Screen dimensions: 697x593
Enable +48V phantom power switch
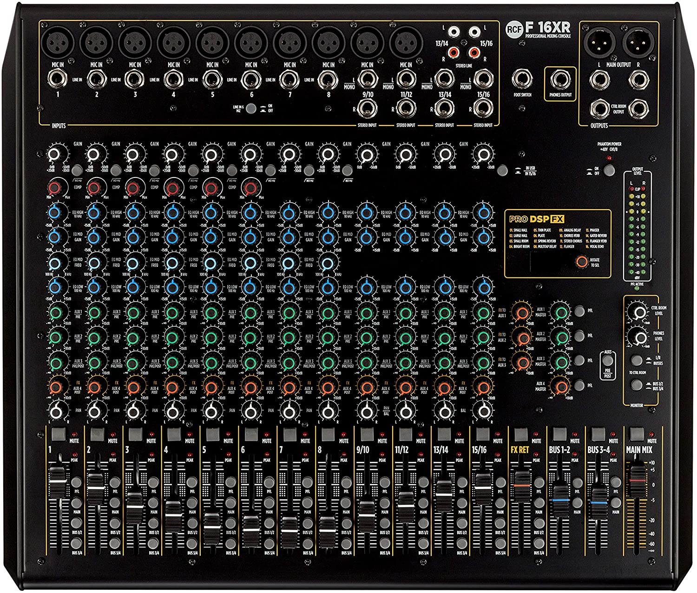pos(610,170)
